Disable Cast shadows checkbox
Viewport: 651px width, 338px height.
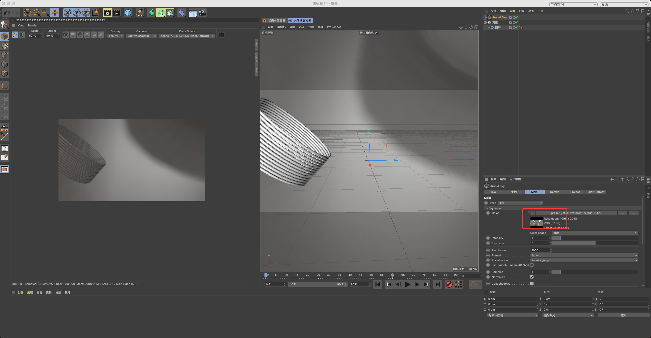tap(532, 284)
